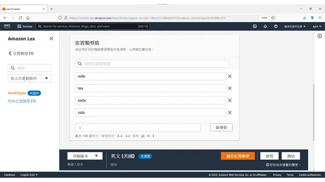Screen dimensions: 325x182
Task: Click the AWS services search field
Action: click(x=93, y=26)
